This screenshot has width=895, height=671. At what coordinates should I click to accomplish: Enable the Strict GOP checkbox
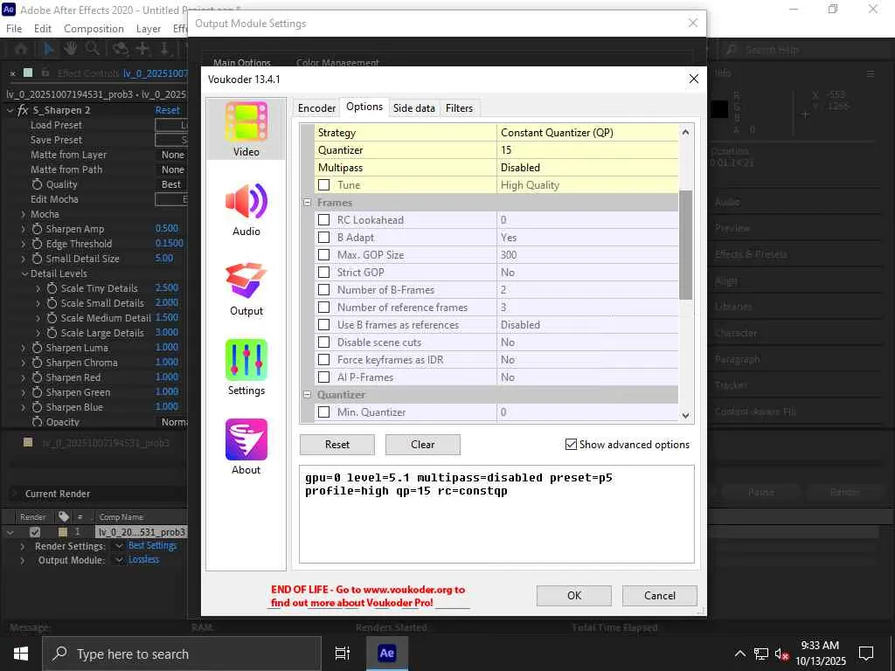click(323, 273)
